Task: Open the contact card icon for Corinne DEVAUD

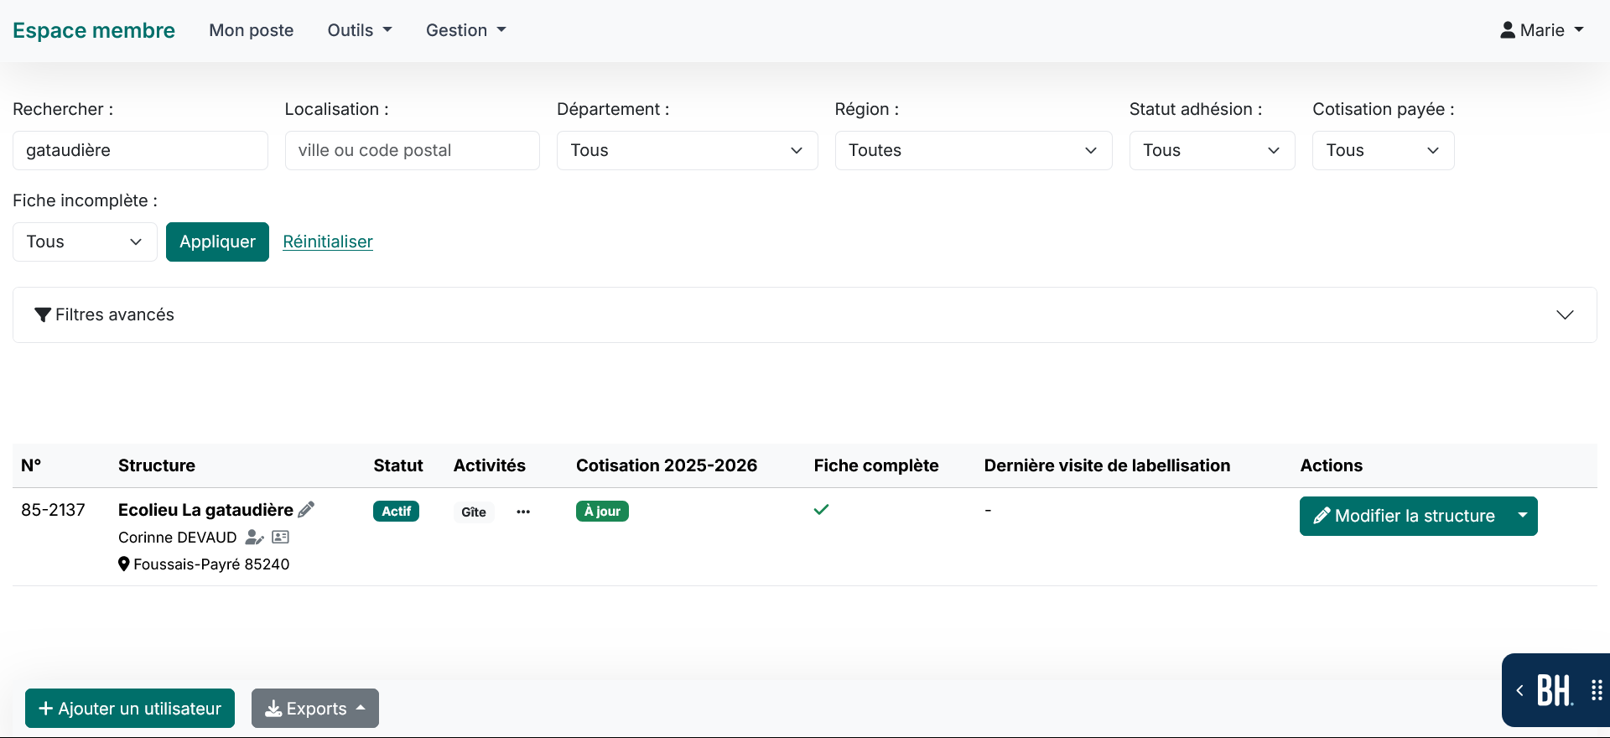Action: 281,537
